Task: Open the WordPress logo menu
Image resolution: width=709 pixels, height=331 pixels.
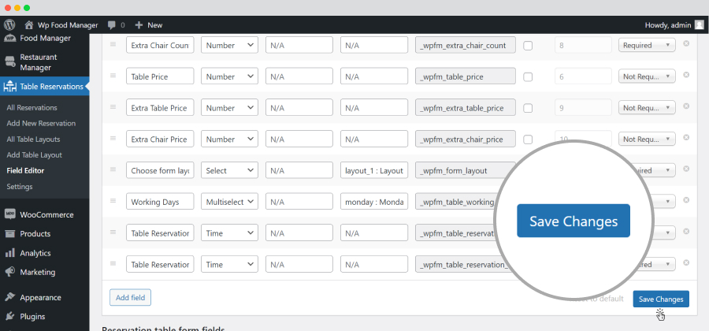Action: 9,25
